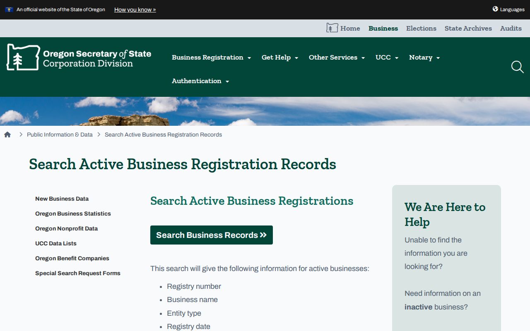Open UCC Data Lists link
Screen dimensions: 530x331
click(x=56, y=243)
